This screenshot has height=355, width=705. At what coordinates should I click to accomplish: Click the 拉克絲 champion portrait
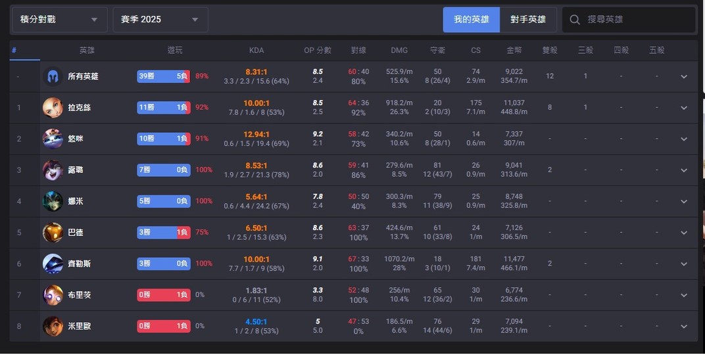click(x=53, y=108)
